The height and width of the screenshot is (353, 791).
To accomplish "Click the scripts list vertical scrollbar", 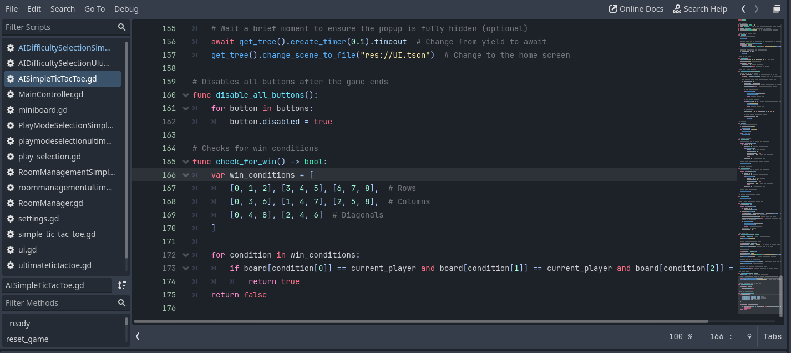I will 126,150.
